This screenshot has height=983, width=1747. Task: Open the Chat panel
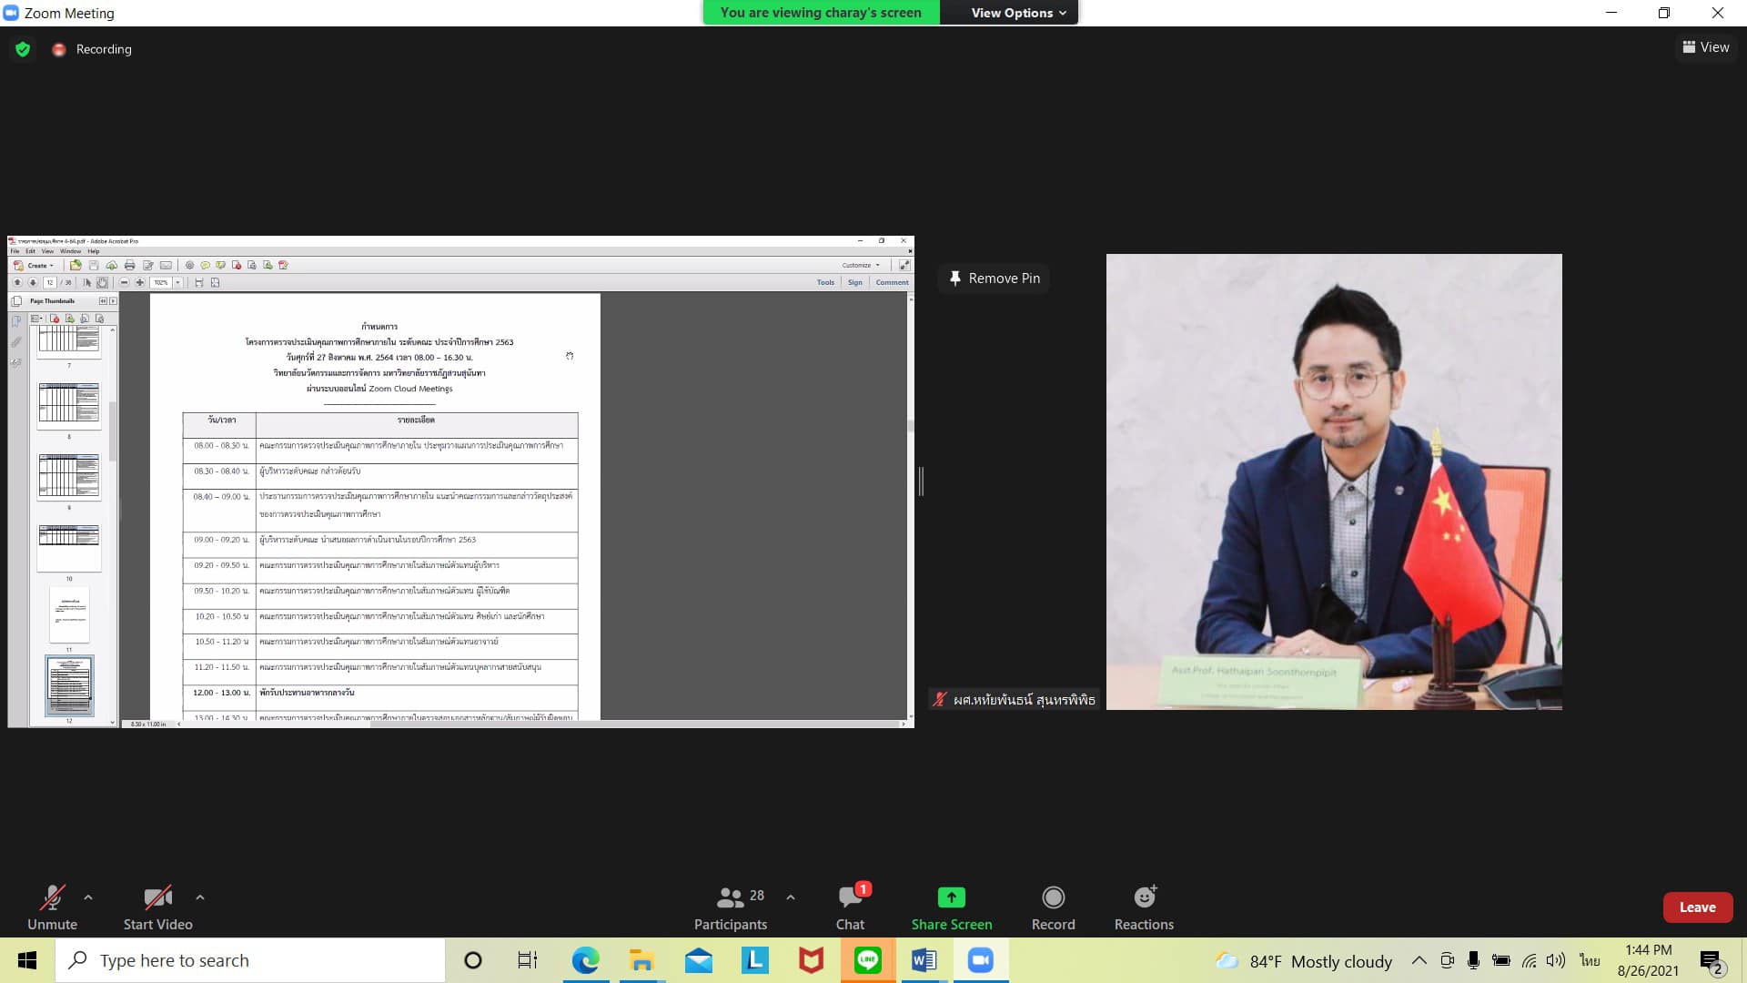pos(850,897)
